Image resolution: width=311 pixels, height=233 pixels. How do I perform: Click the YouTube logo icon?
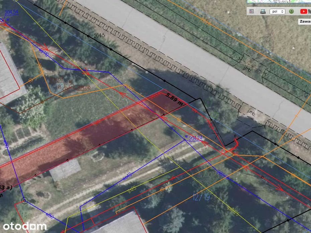pyautogui.click(x=303, y=11)
